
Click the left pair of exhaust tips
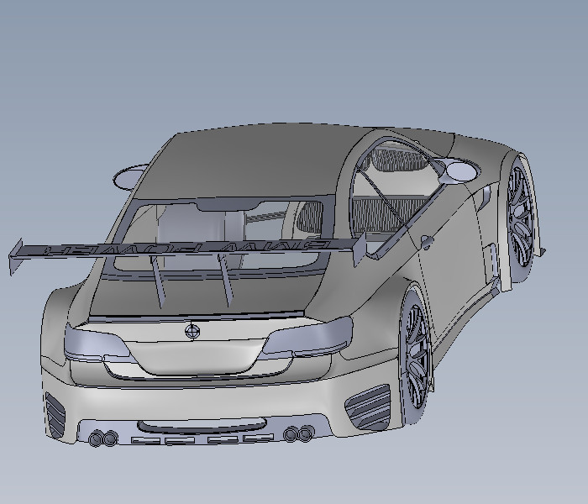click(103, 438)
